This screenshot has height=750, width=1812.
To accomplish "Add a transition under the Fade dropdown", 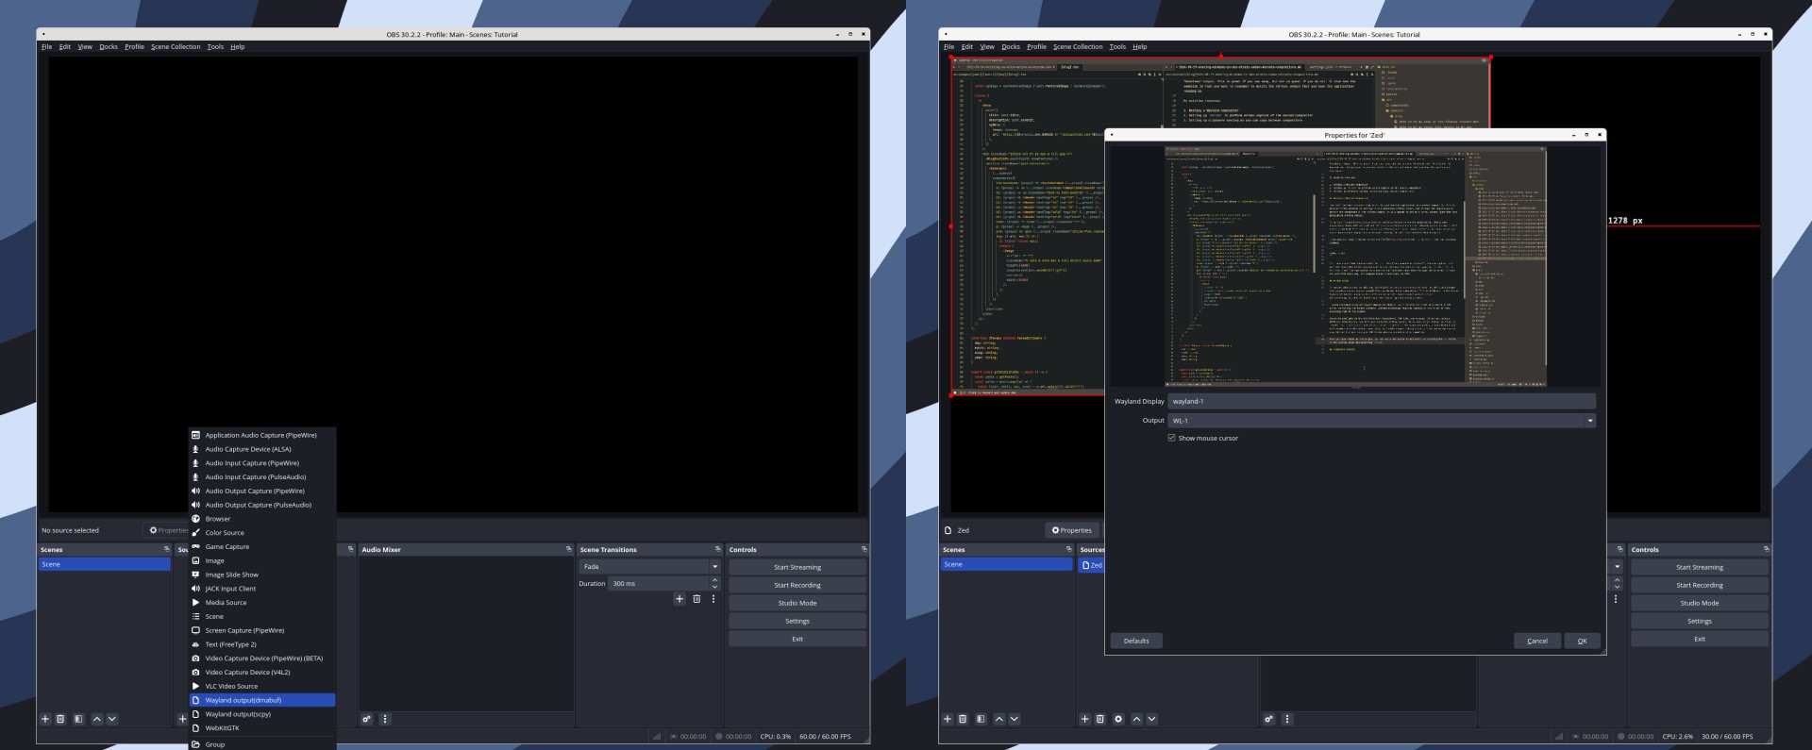I will click(679, 599).
